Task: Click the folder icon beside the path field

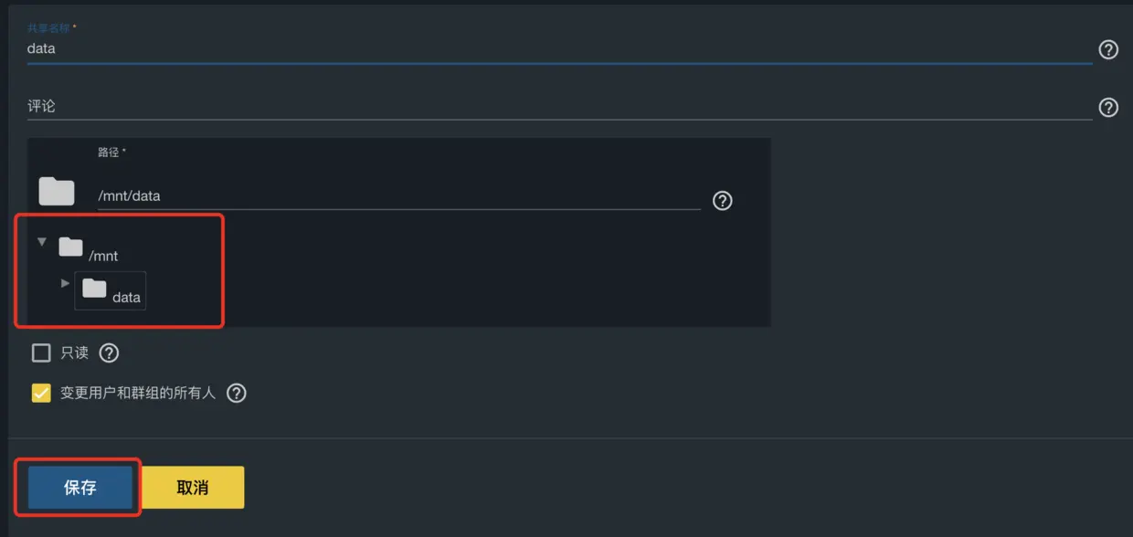Action: coord(56,190)
